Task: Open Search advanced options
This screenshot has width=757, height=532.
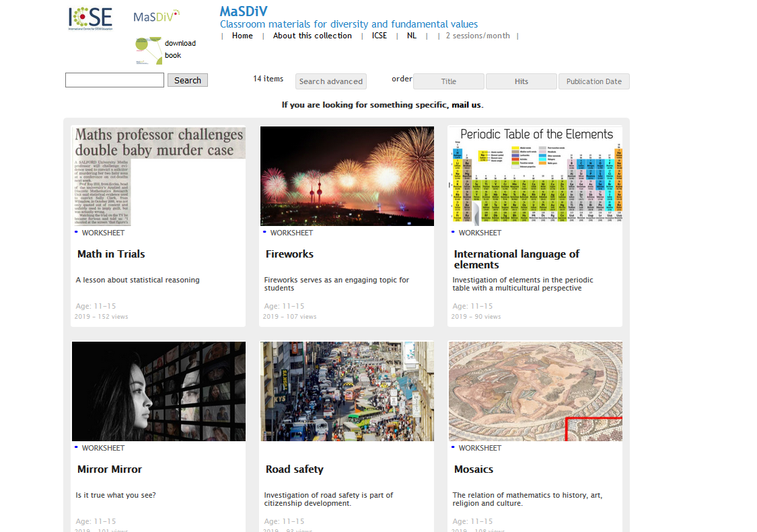Action: point(330,81)
